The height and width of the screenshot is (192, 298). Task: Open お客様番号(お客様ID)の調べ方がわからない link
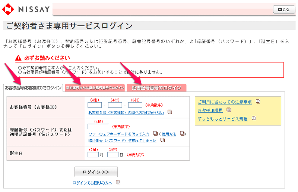(x=126, y=113)
